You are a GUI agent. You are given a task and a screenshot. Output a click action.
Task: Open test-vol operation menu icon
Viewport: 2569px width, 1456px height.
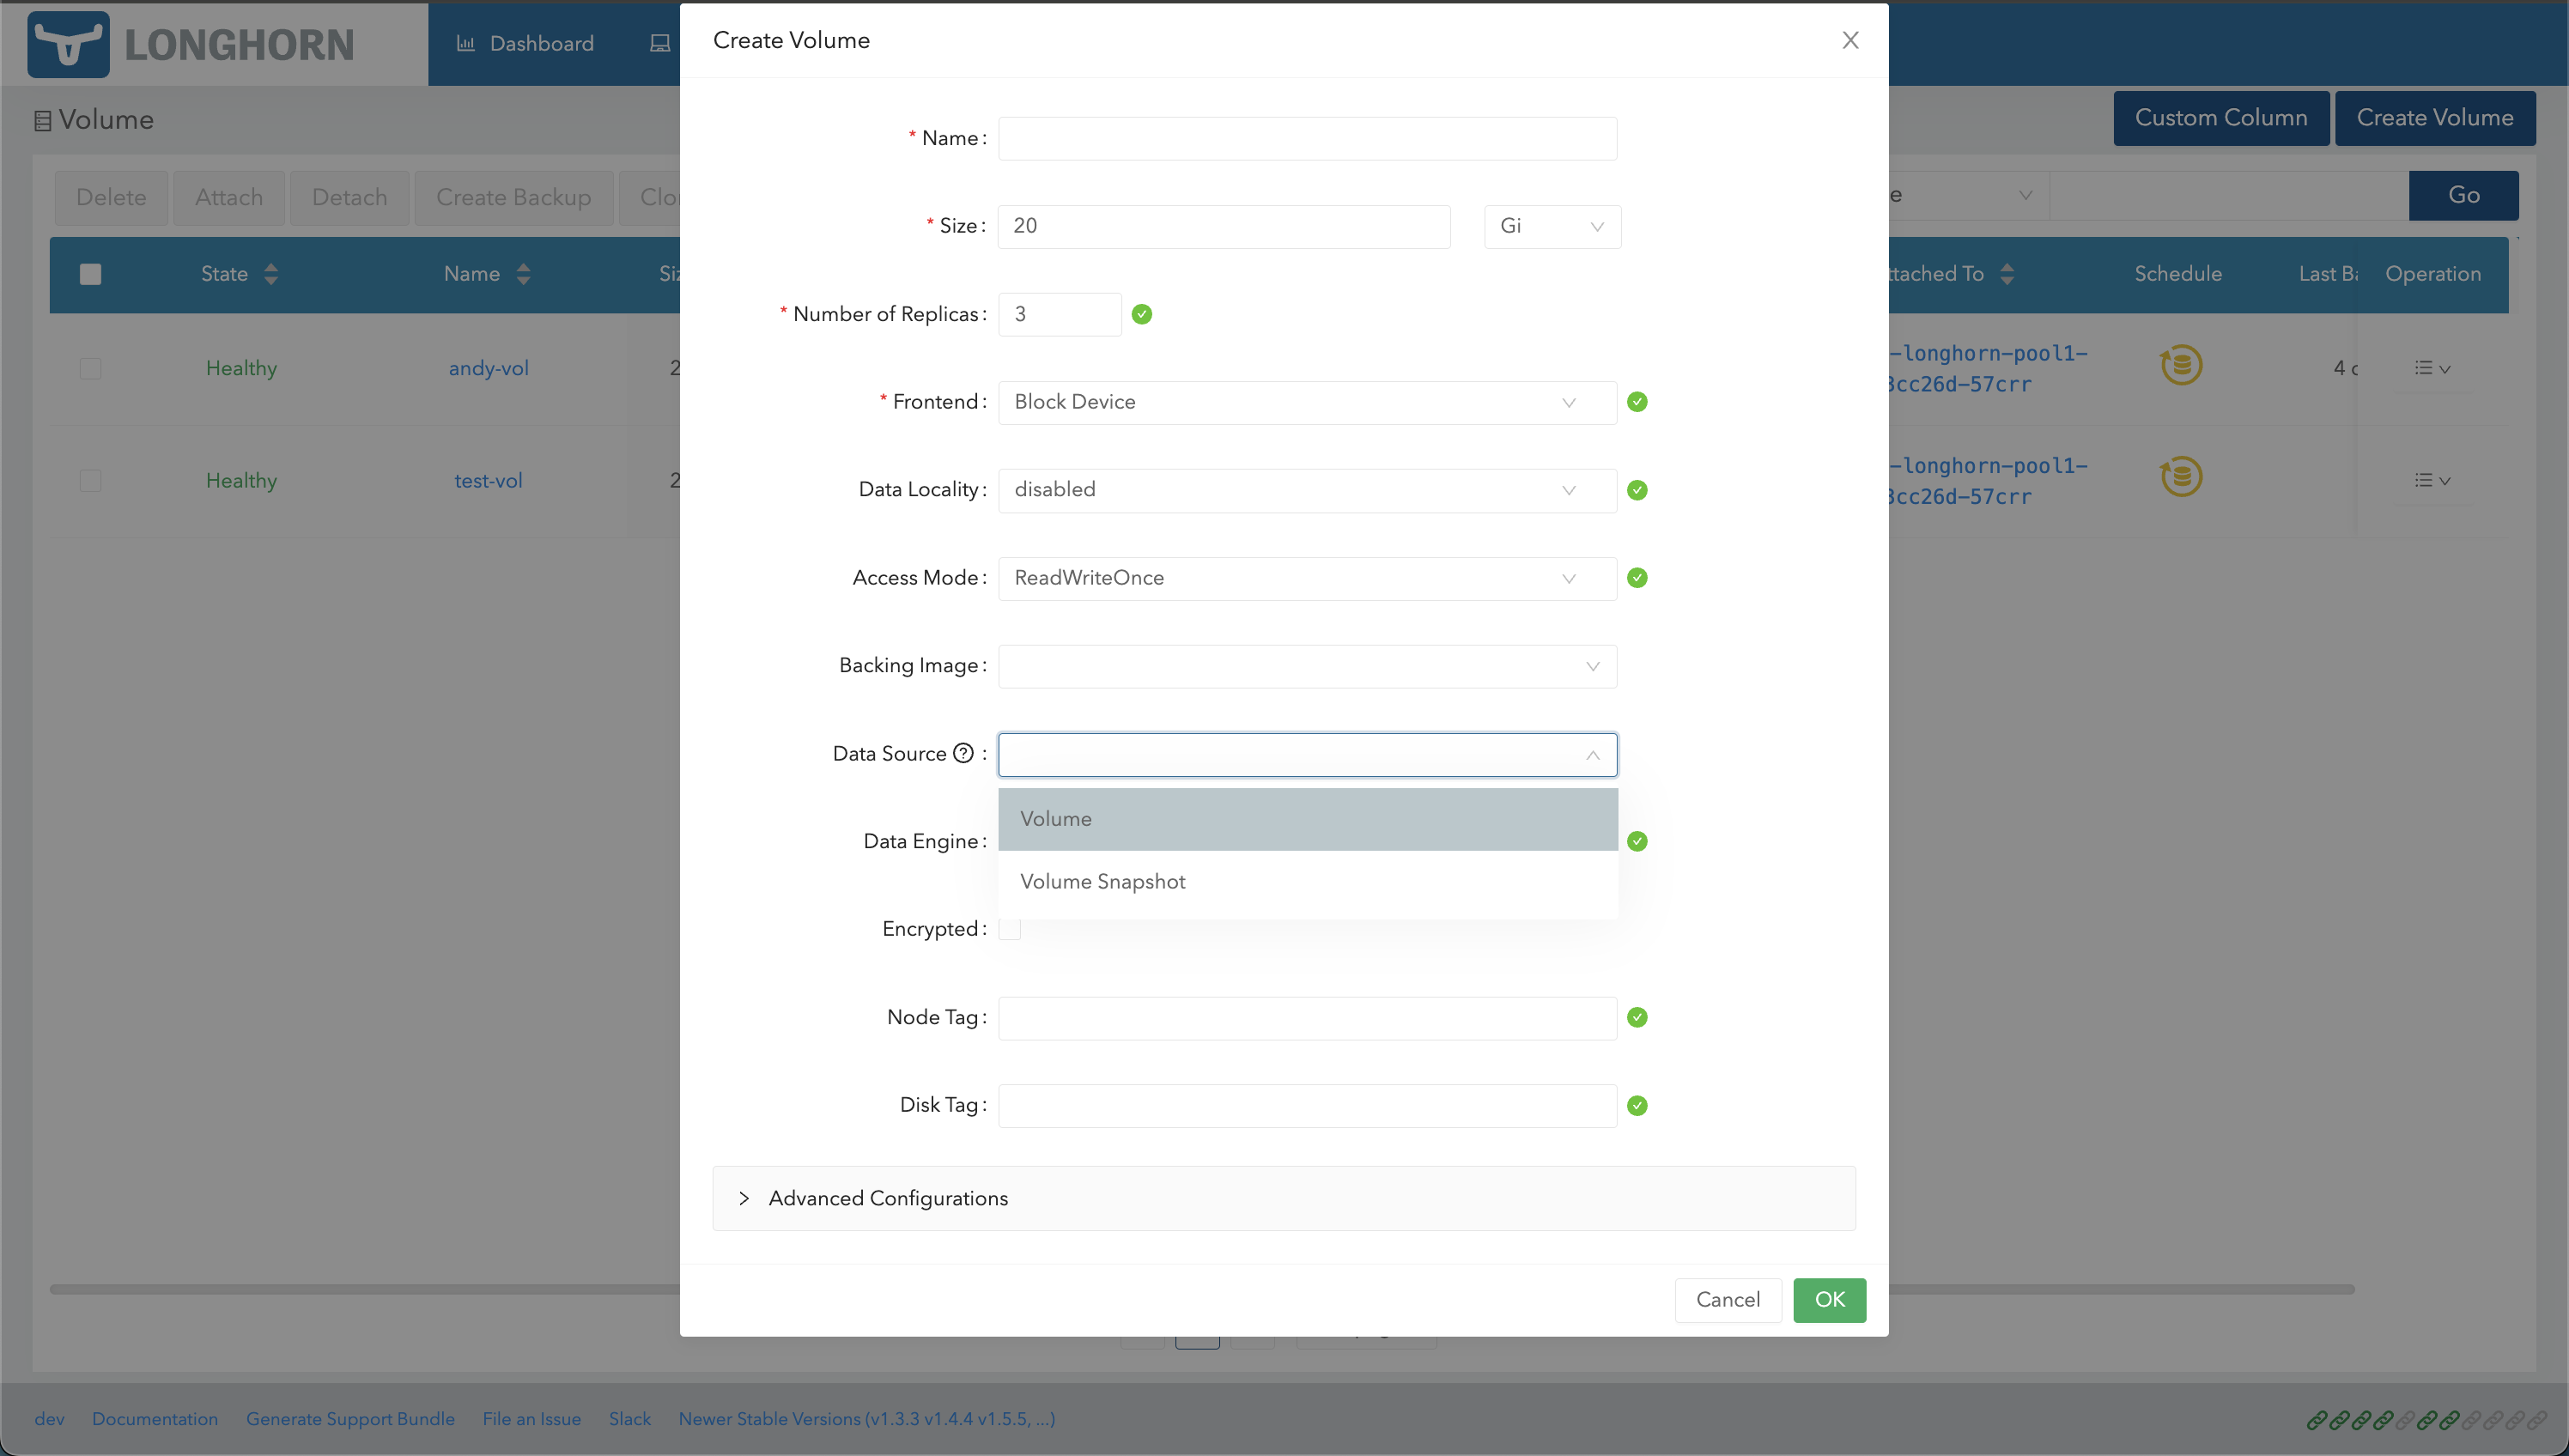(2431, 480)
